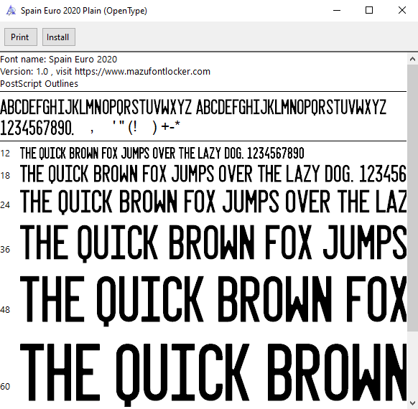Install the Spain Euro 2020 font

59,37
